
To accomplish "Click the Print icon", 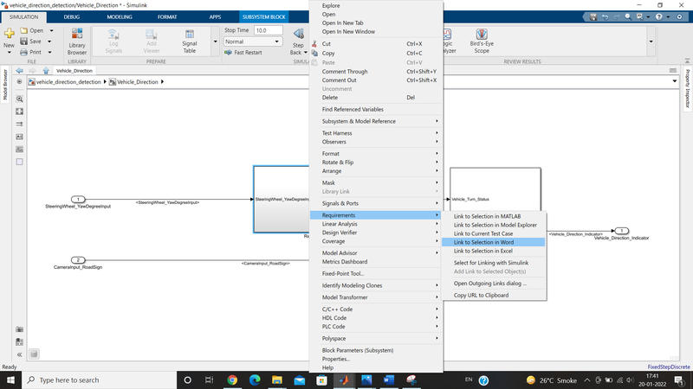I will tap(24, 52).
